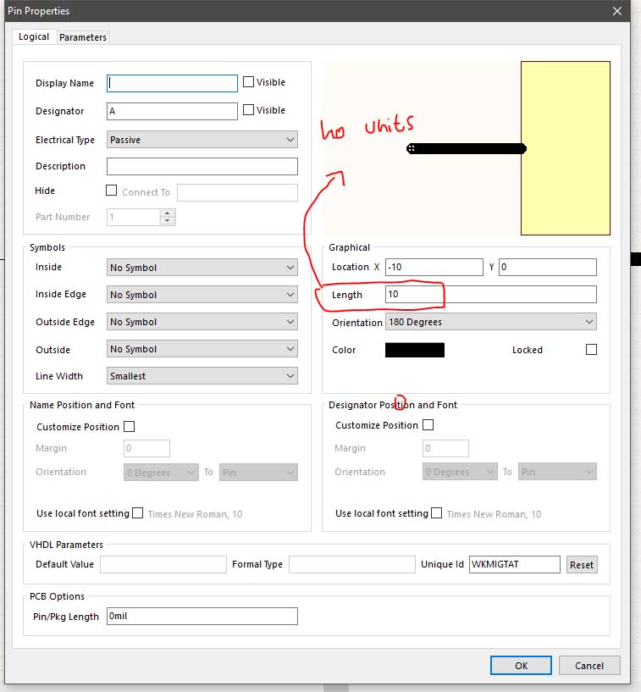
Task: Select the Logical tab
Action: click(34, 37)
